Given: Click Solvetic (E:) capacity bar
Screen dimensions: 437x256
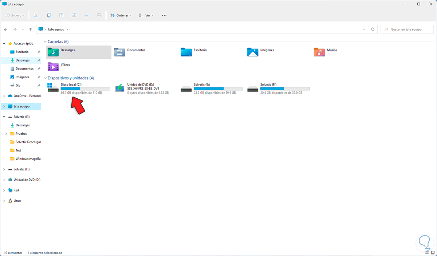Looking at the screenshot, I should tap(219, 88).
